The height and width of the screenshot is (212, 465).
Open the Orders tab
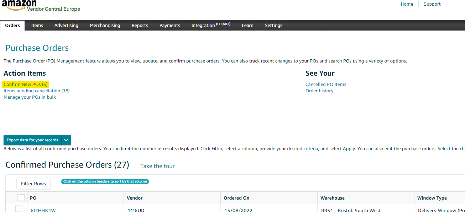coord(12,25)
